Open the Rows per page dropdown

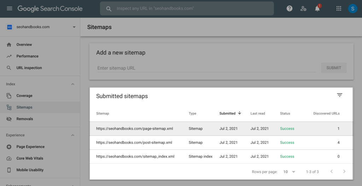289,172
